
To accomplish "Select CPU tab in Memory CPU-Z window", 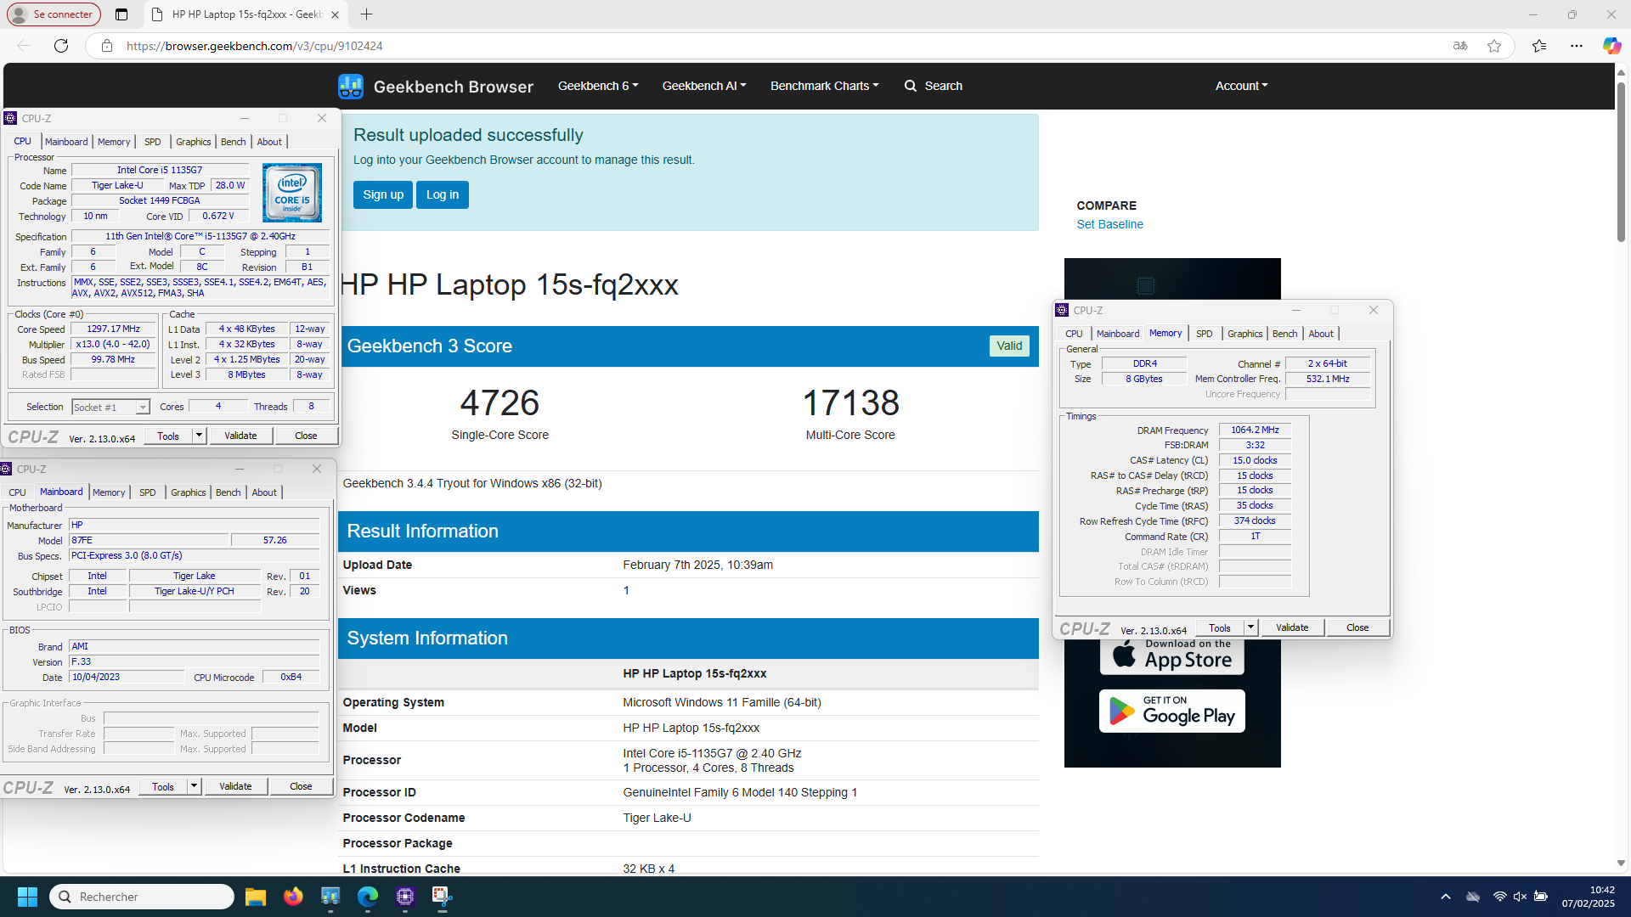I will pos(1074,334).
